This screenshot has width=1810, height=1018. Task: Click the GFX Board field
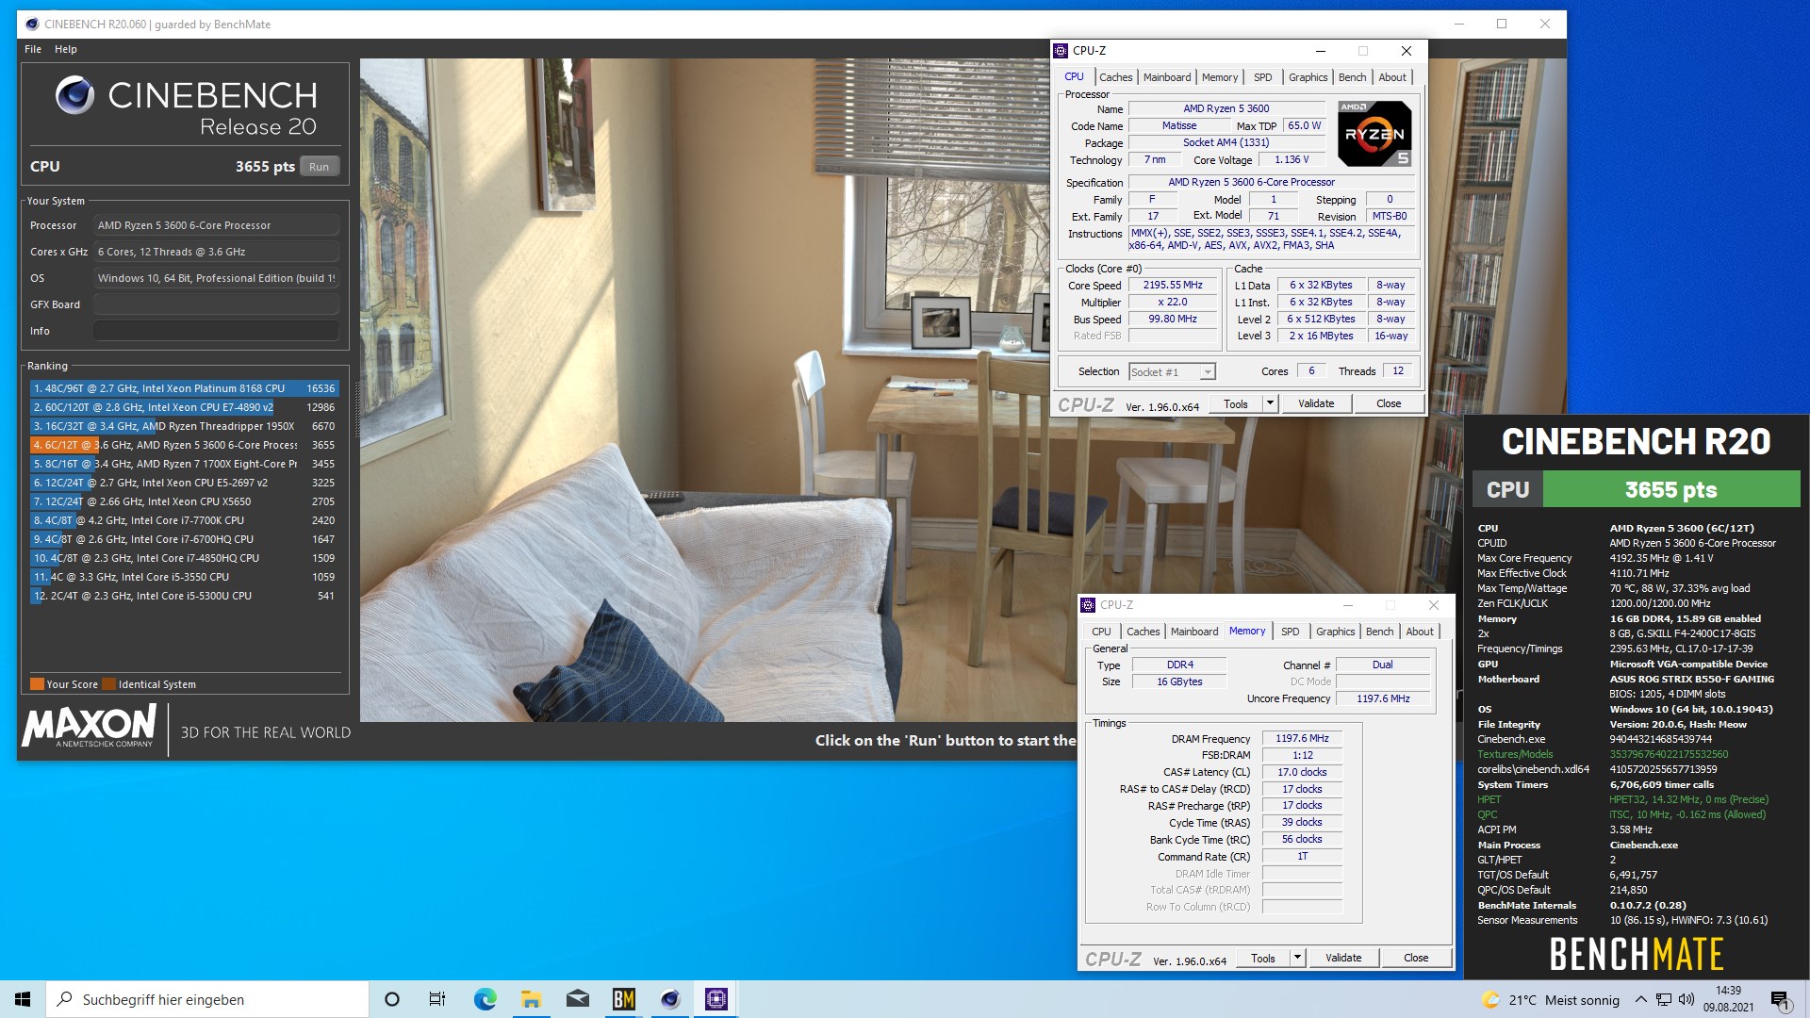[216, 304]
